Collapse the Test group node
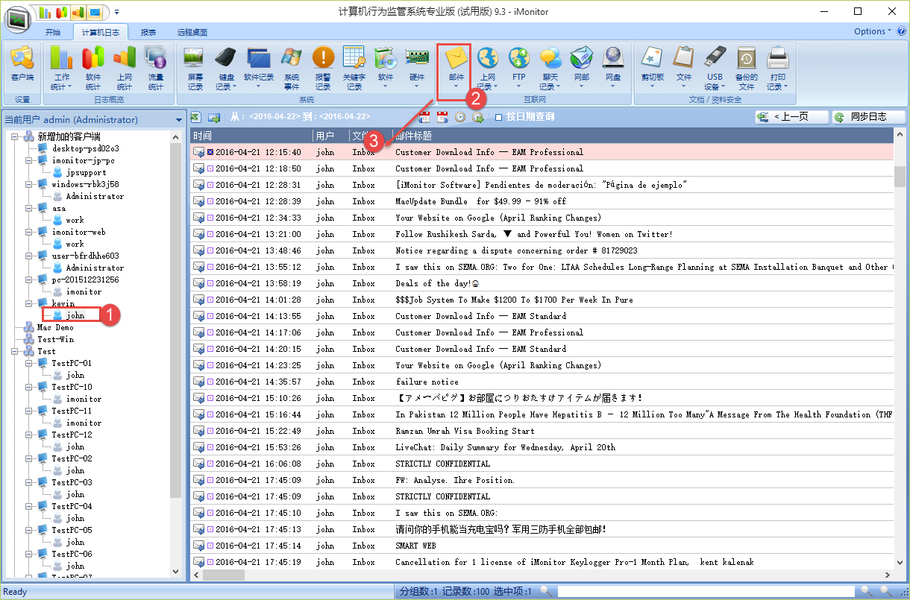The height and width of the screenshot is (600, 910). click(x=16, y=351)
